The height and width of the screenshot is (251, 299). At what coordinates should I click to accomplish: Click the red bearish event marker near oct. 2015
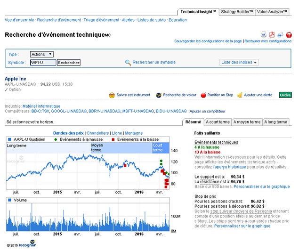[125, 166]
